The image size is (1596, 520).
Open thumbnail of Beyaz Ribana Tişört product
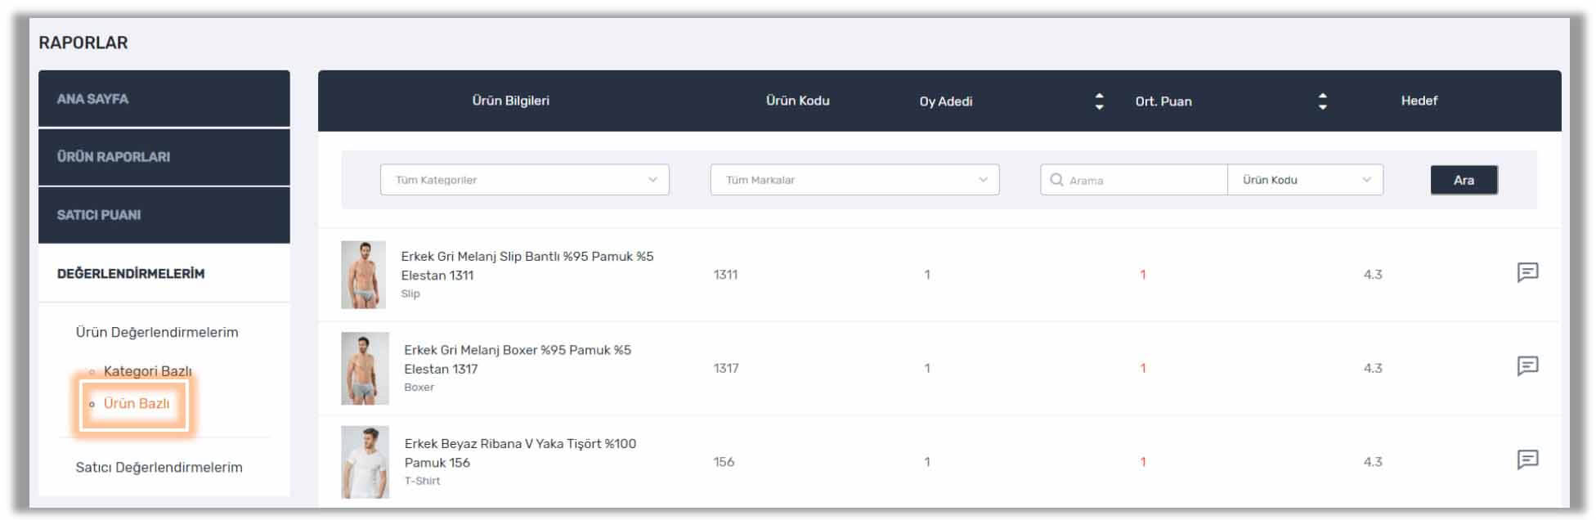coord(365,462)
